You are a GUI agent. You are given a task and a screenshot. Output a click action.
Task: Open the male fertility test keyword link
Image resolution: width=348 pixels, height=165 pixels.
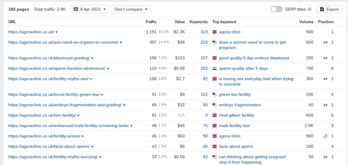click(234, 126)
